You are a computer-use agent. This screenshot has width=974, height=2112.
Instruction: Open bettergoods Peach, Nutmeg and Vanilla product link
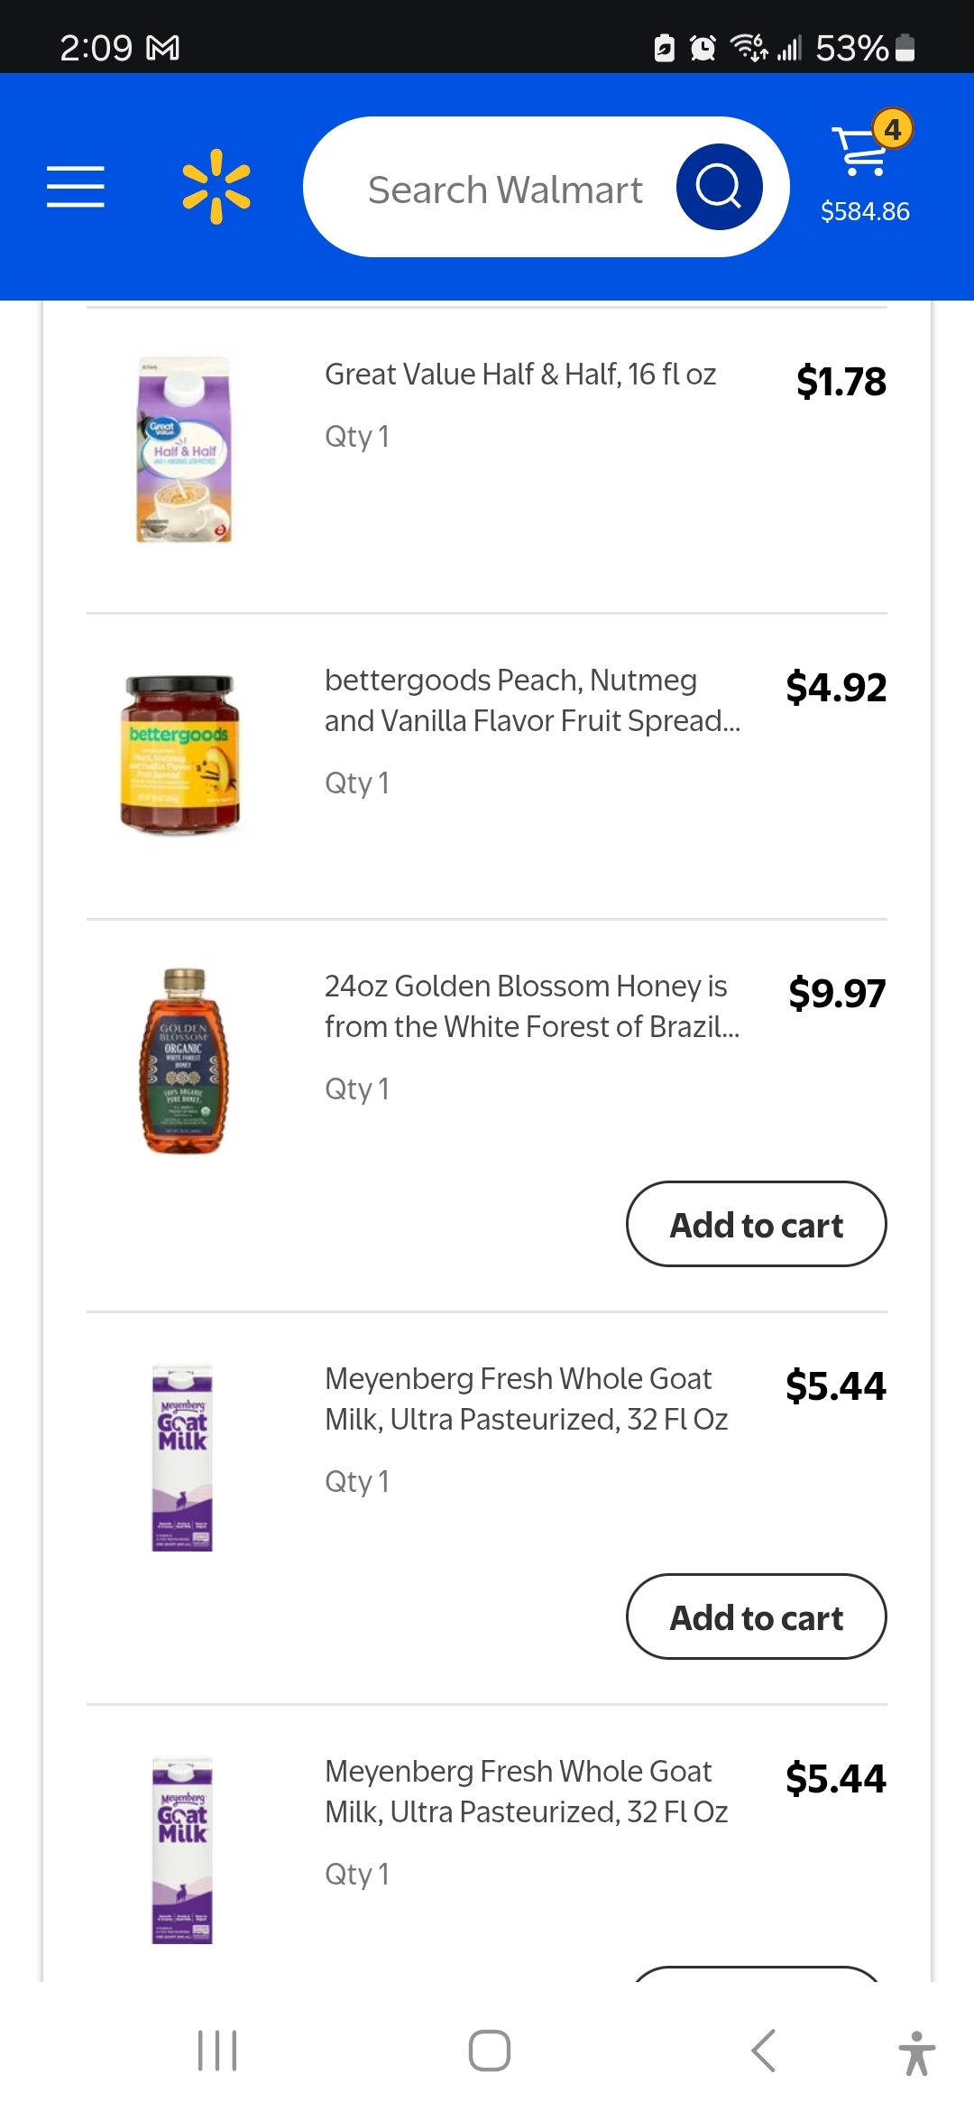[x=532, y=700]
